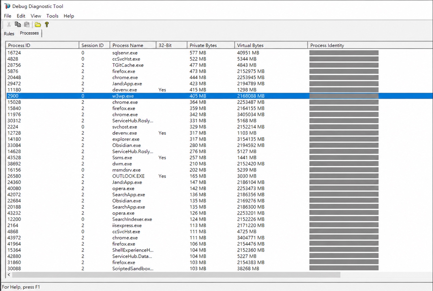The height and width of the screenshot is (291, 433).
Task: Sort by Process Identity column header
Action: point(370,45)
